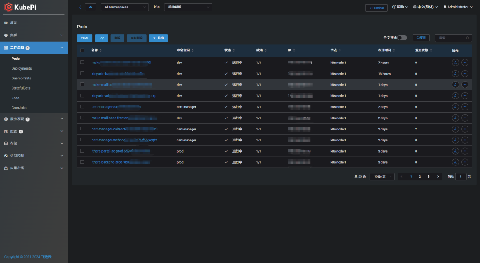Click the Top button
This screenshot has height=263, width=480.
point(101,38)
